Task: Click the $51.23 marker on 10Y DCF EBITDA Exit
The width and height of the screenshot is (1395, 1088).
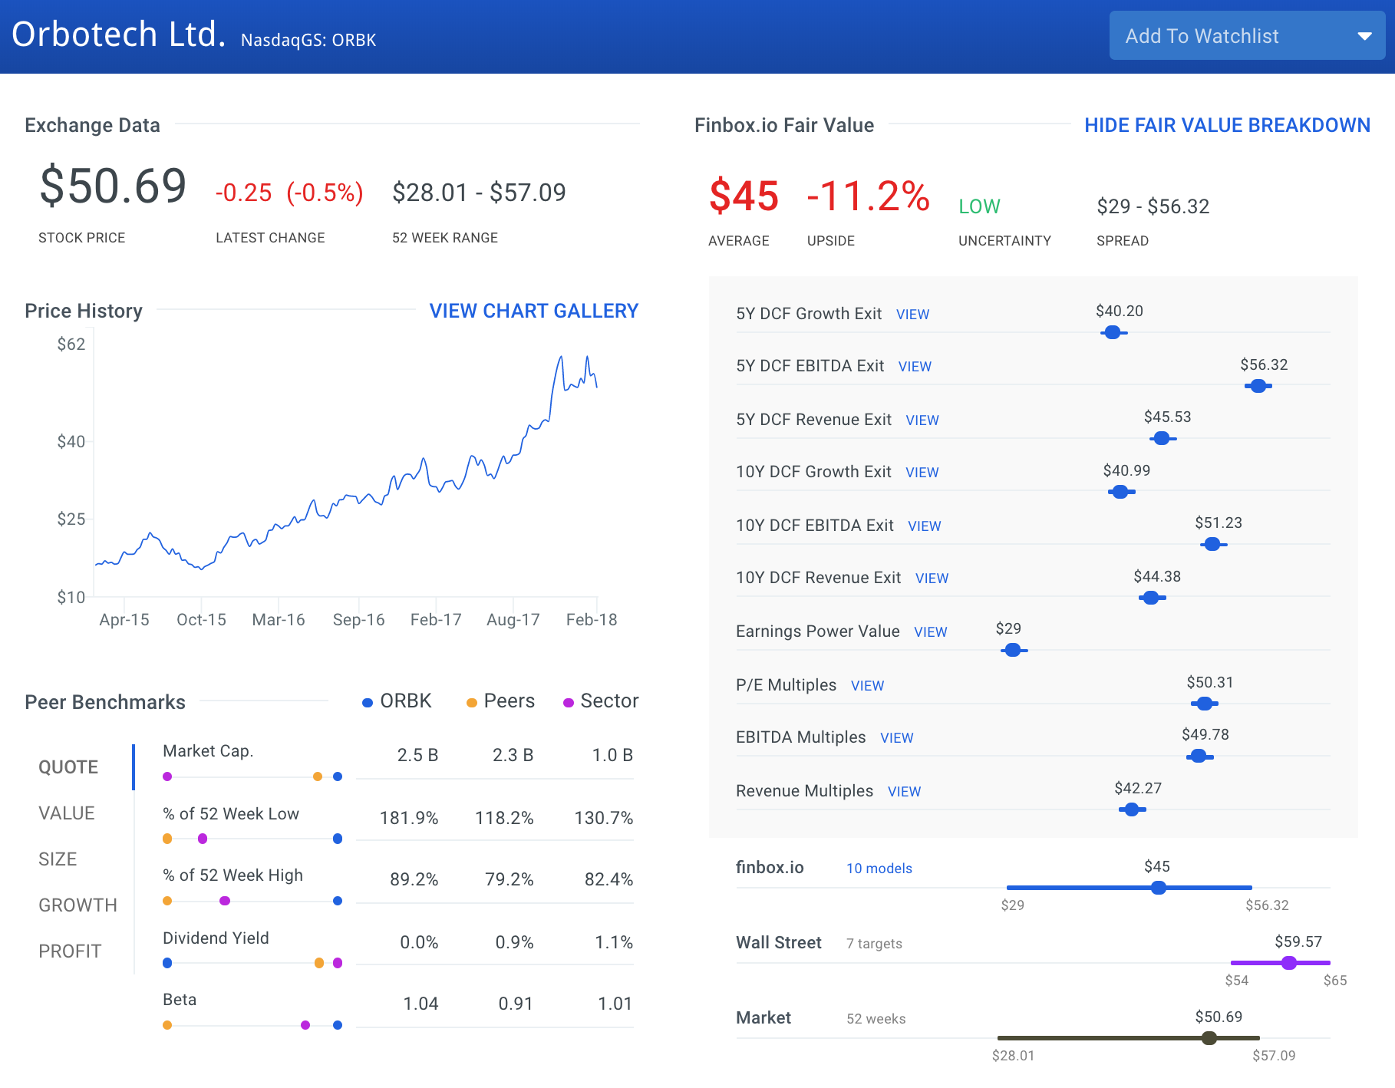Action: pyautogui.click(x=1212, y=544)
